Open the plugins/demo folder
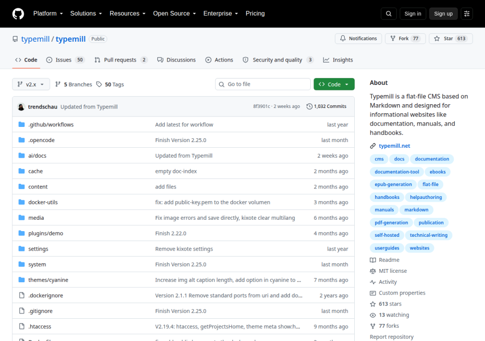 [x=46, y=233]
